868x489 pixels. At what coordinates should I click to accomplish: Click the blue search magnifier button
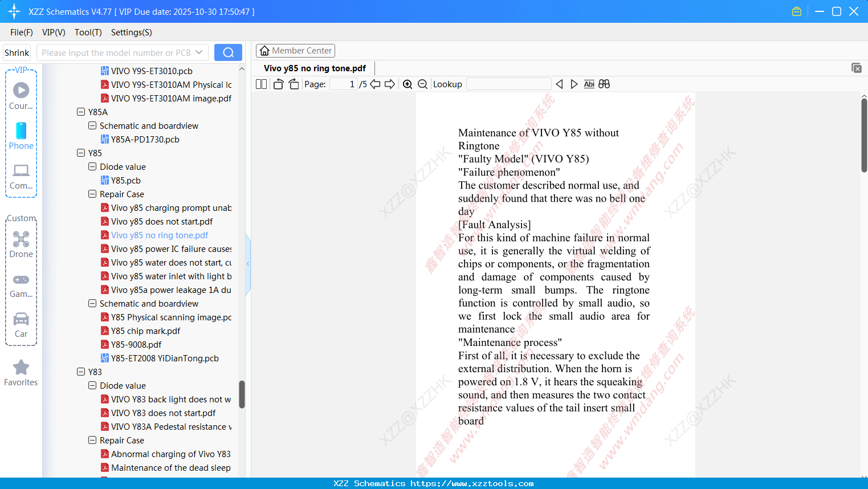(x=228, y=52)
